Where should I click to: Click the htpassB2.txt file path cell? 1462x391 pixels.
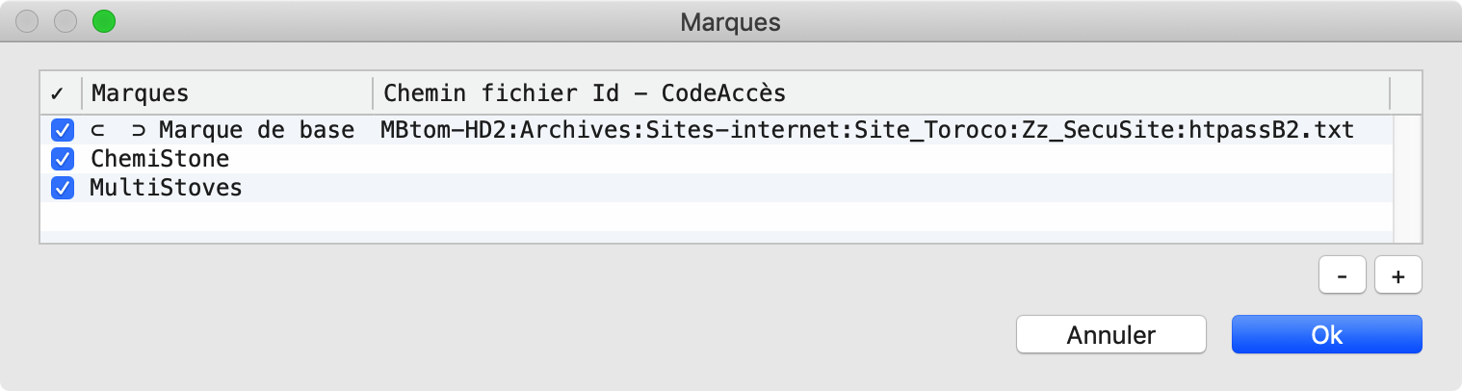pos(867,130)
